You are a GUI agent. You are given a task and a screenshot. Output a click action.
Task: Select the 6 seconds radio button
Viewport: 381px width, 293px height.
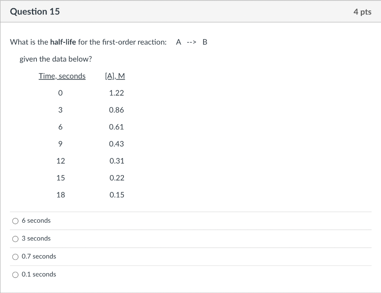[x=15, y=221]
